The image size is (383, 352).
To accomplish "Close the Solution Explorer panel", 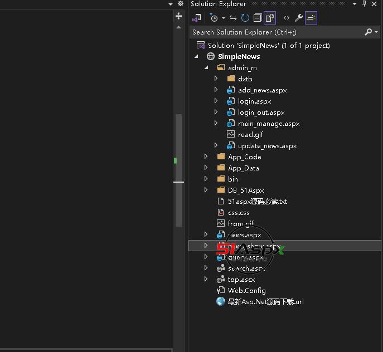I will click(374, 4).
